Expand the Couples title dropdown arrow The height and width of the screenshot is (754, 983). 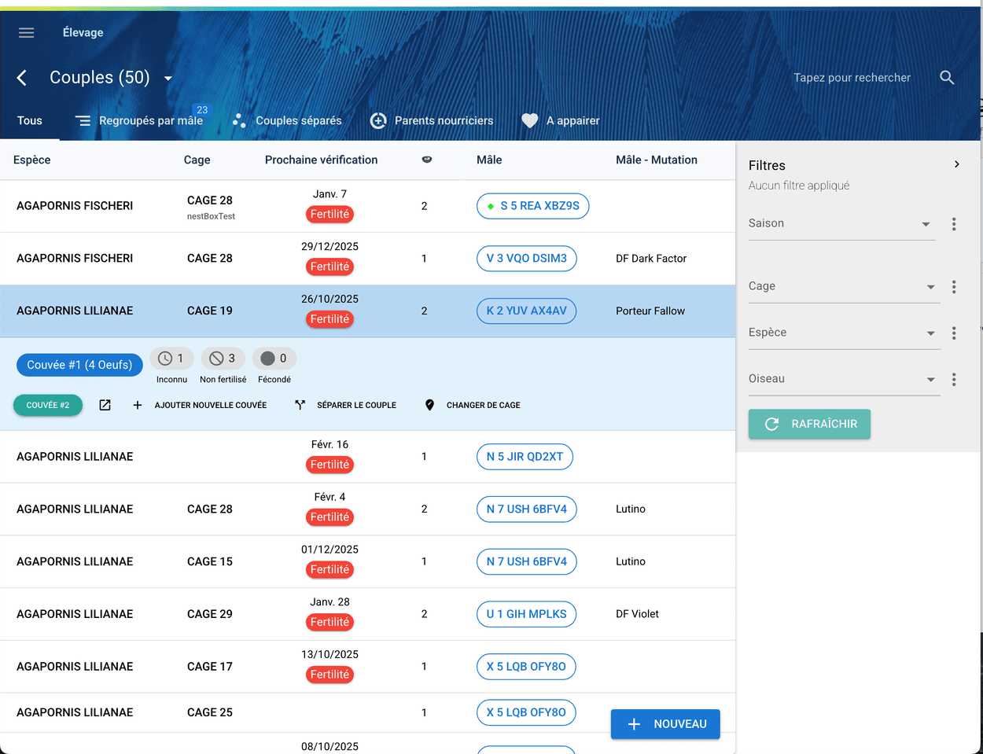click(x=168, y=78)
